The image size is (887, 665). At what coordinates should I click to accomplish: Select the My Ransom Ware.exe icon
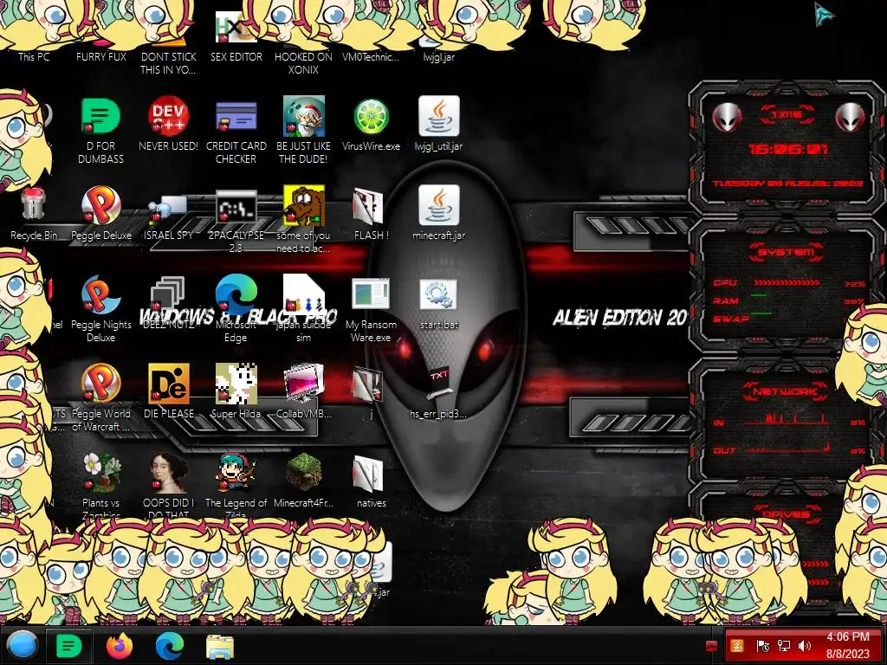[371, 294]
